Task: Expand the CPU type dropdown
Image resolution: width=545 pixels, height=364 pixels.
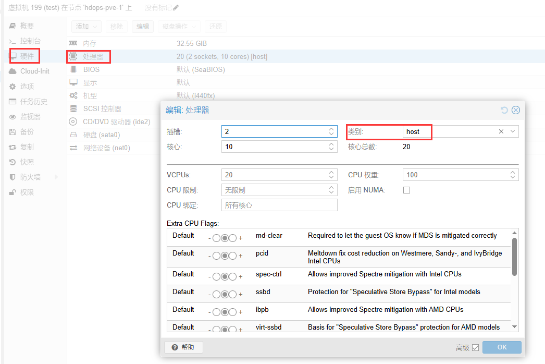Action: (x=513, y=132)
